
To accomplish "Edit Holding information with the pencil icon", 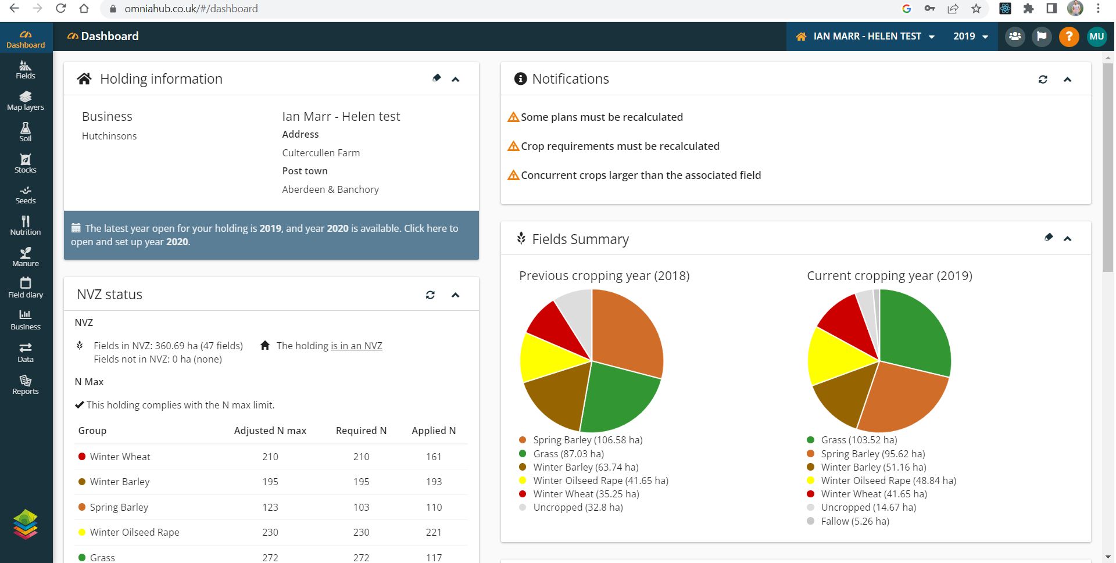I will pyautogui.click(x=437, y=78).
